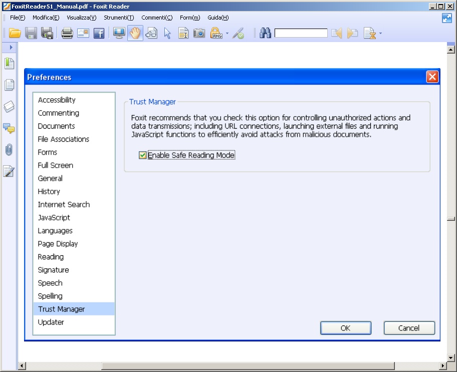The width and height of the screenshot is (457, 372).
Task: Share via the Facebook toolbar icon
Action: pyautogui.click(x=99, y=33)
